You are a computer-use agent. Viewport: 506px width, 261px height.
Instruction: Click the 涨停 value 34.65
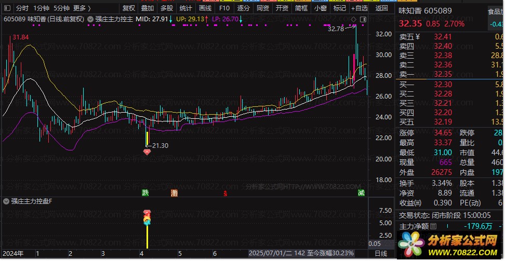pos(443,133)
